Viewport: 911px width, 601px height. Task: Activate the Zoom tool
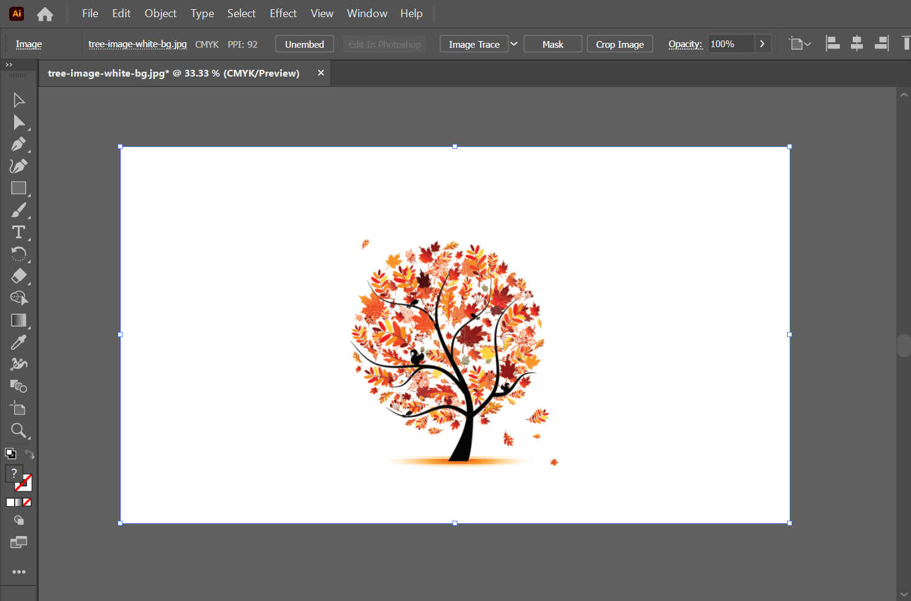tap(18, 431)
